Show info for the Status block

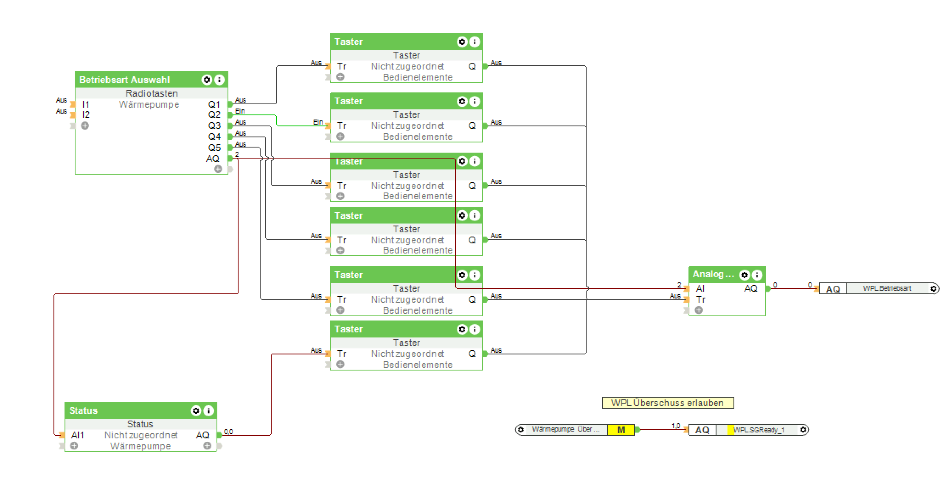tap(208, 410)
